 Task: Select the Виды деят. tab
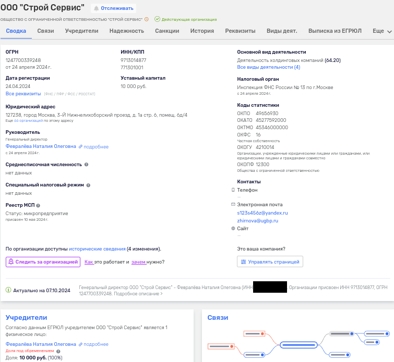coord(282,31)
